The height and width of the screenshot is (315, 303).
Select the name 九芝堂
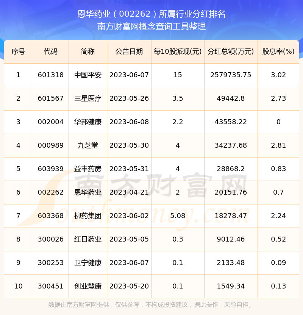point(88,145)
